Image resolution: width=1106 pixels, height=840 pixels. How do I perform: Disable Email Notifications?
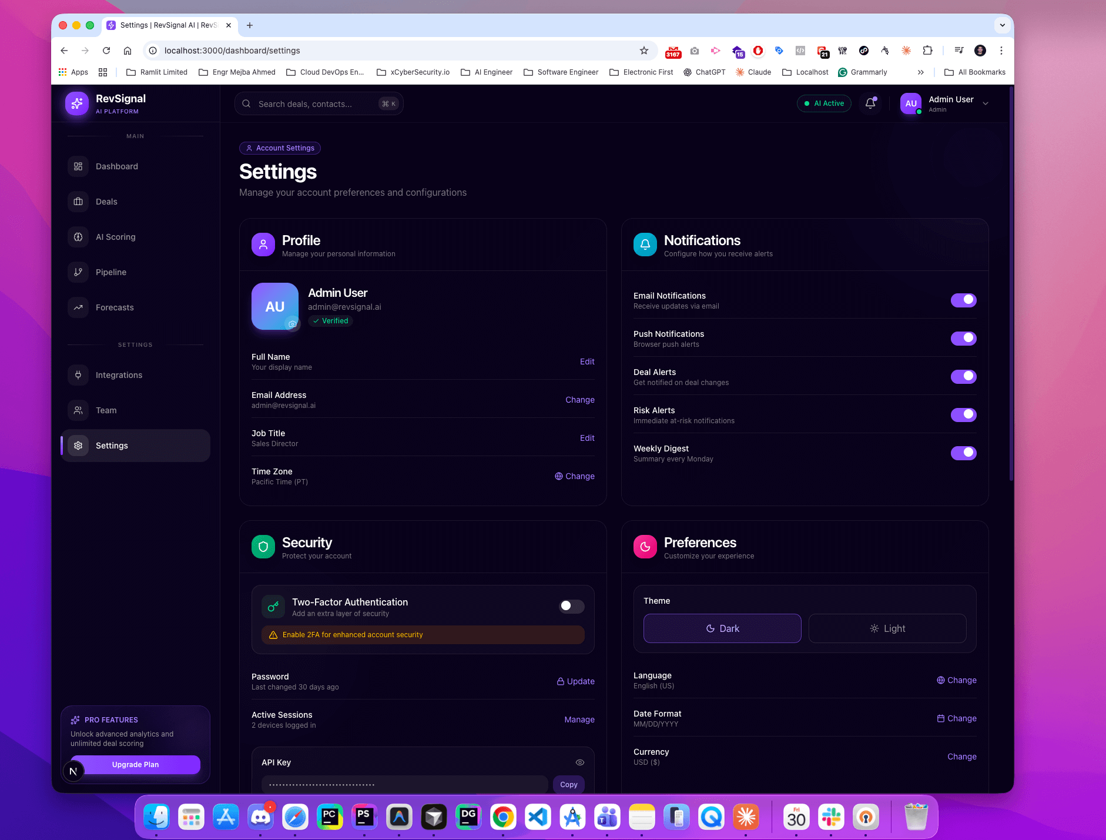963,300
